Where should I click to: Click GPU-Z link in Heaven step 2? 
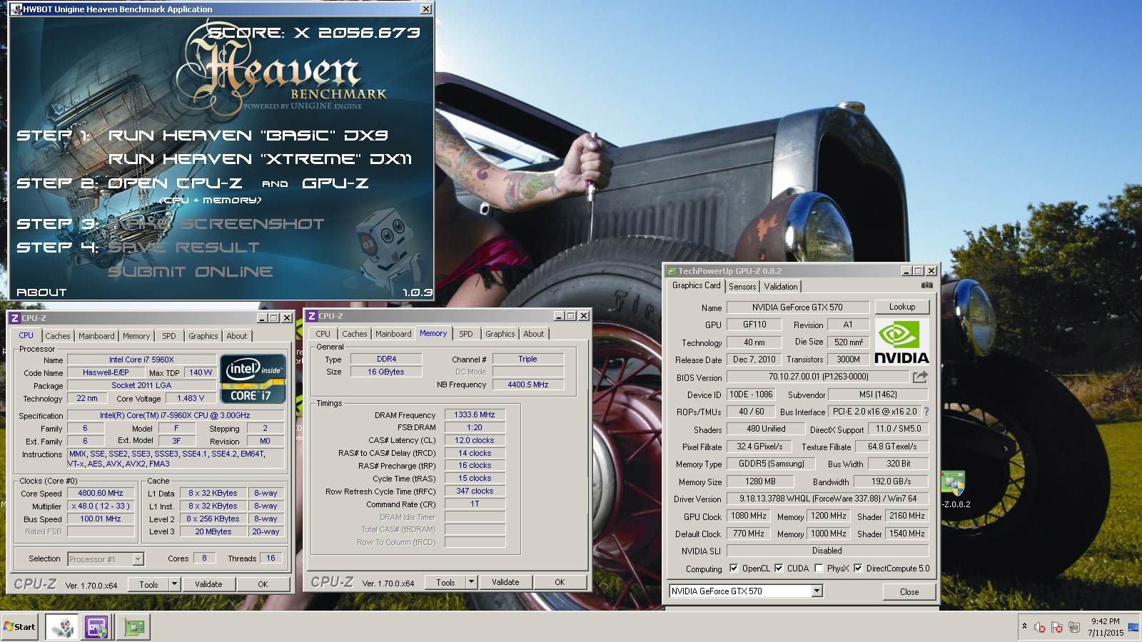tap(335, 183)
